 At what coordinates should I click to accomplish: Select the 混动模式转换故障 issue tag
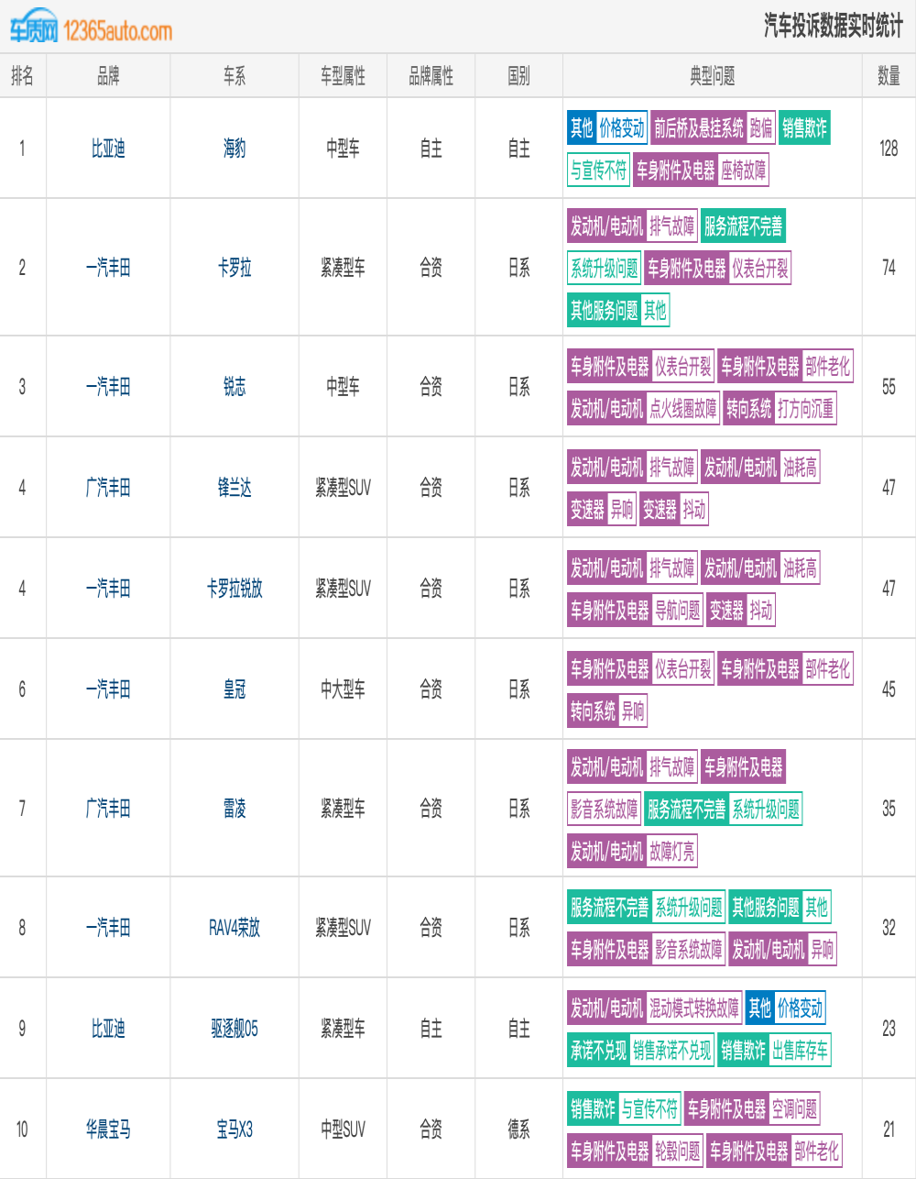693,1008
